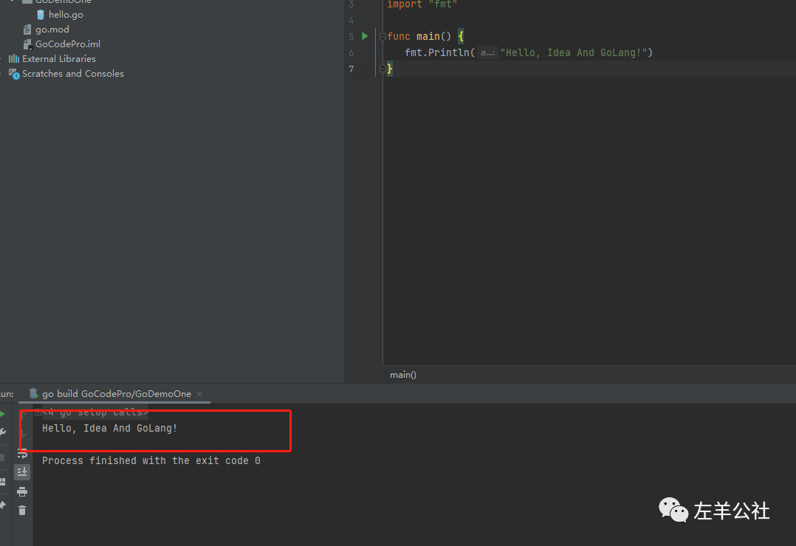Click the settings wrench icon in Run sidebar
The width and height of the screenshot is (796, 546).
(x=2, y=429)
